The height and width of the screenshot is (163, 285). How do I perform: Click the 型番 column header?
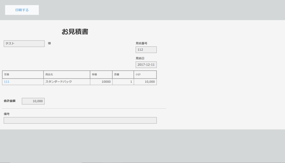23,75
